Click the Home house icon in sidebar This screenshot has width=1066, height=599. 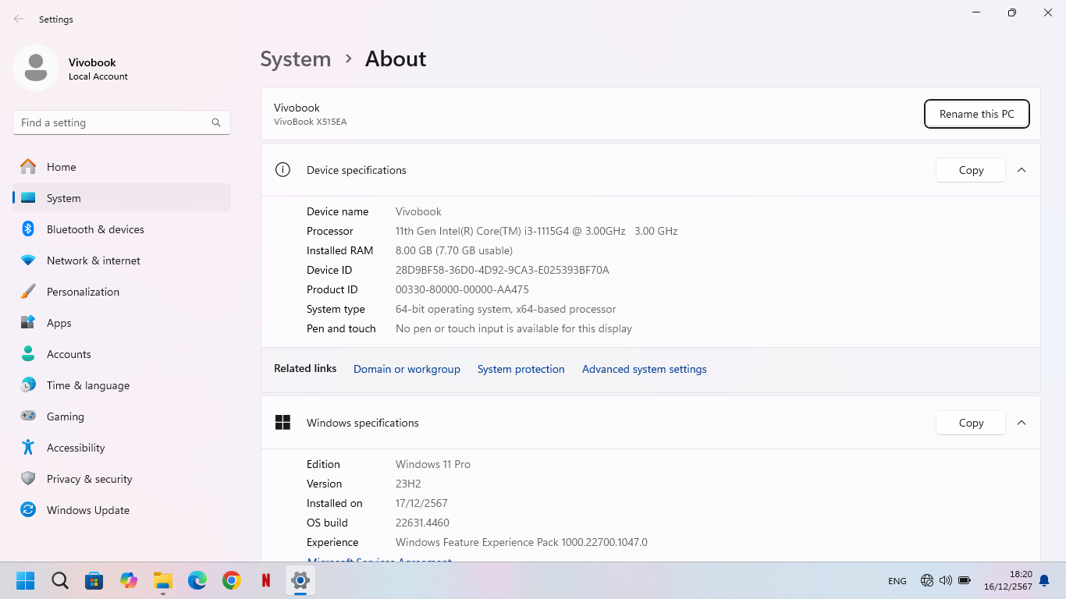(28, 167)
